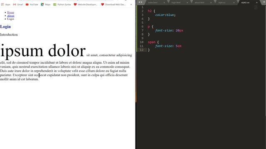The height and width of the screenshot is (149, 266).
Task: Switch to the about.html editor tab
Action: pos(199,2)
